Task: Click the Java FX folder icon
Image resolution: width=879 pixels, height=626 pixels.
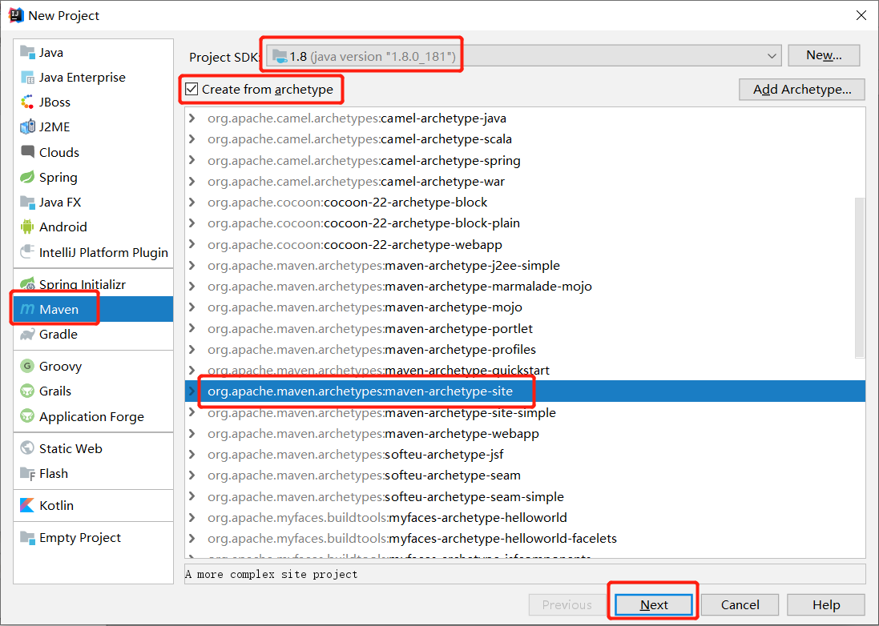Action: point(27,202)
